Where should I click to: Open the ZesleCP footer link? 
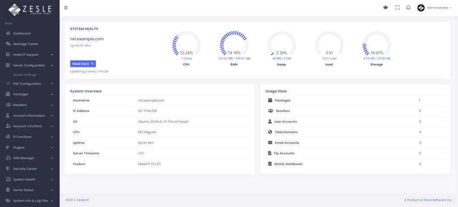pos(82,200)
